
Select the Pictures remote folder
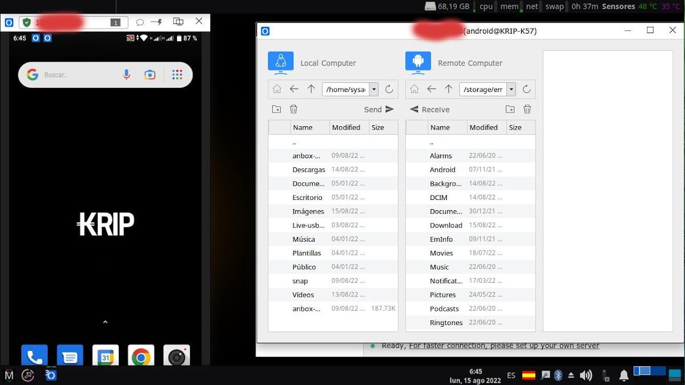(x=470, y=295)
